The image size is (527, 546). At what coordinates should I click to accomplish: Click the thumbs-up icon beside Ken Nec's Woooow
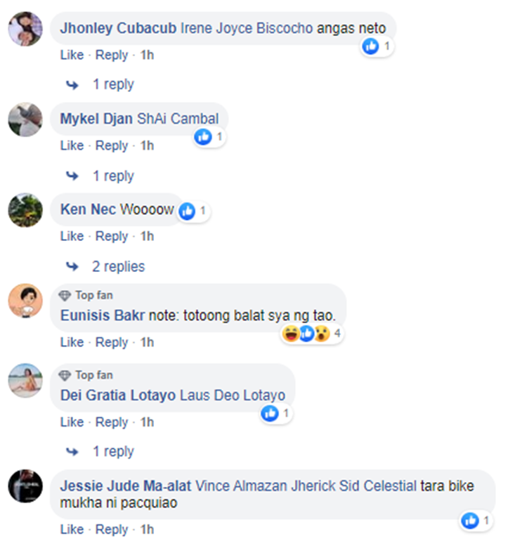187,211
